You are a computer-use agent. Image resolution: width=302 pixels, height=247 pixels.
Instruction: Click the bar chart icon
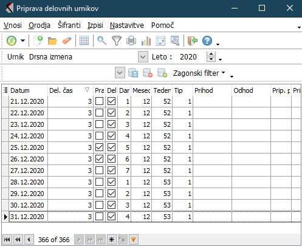pos(146,41)
